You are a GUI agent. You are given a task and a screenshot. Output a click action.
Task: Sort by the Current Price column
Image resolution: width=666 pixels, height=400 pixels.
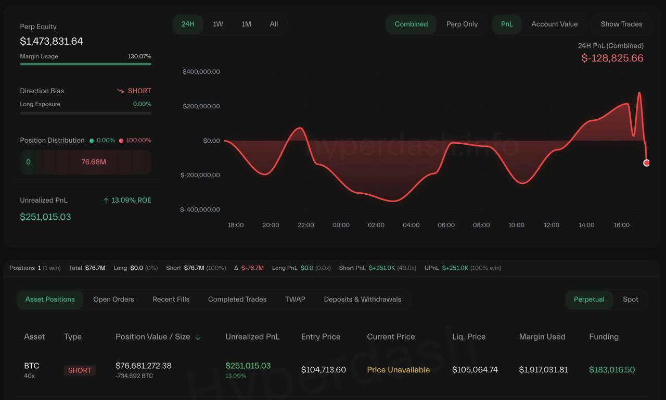click(391, 337)
